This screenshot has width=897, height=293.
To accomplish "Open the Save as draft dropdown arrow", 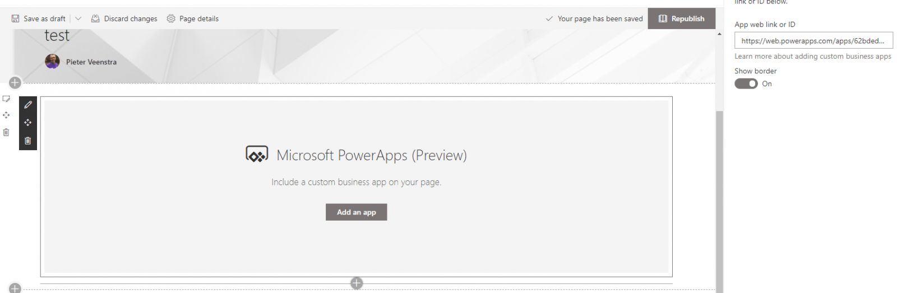I will 78,18.
